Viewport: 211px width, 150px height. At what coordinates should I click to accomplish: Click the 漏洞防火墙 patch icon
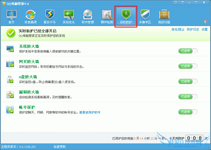(x=10, y=94)
